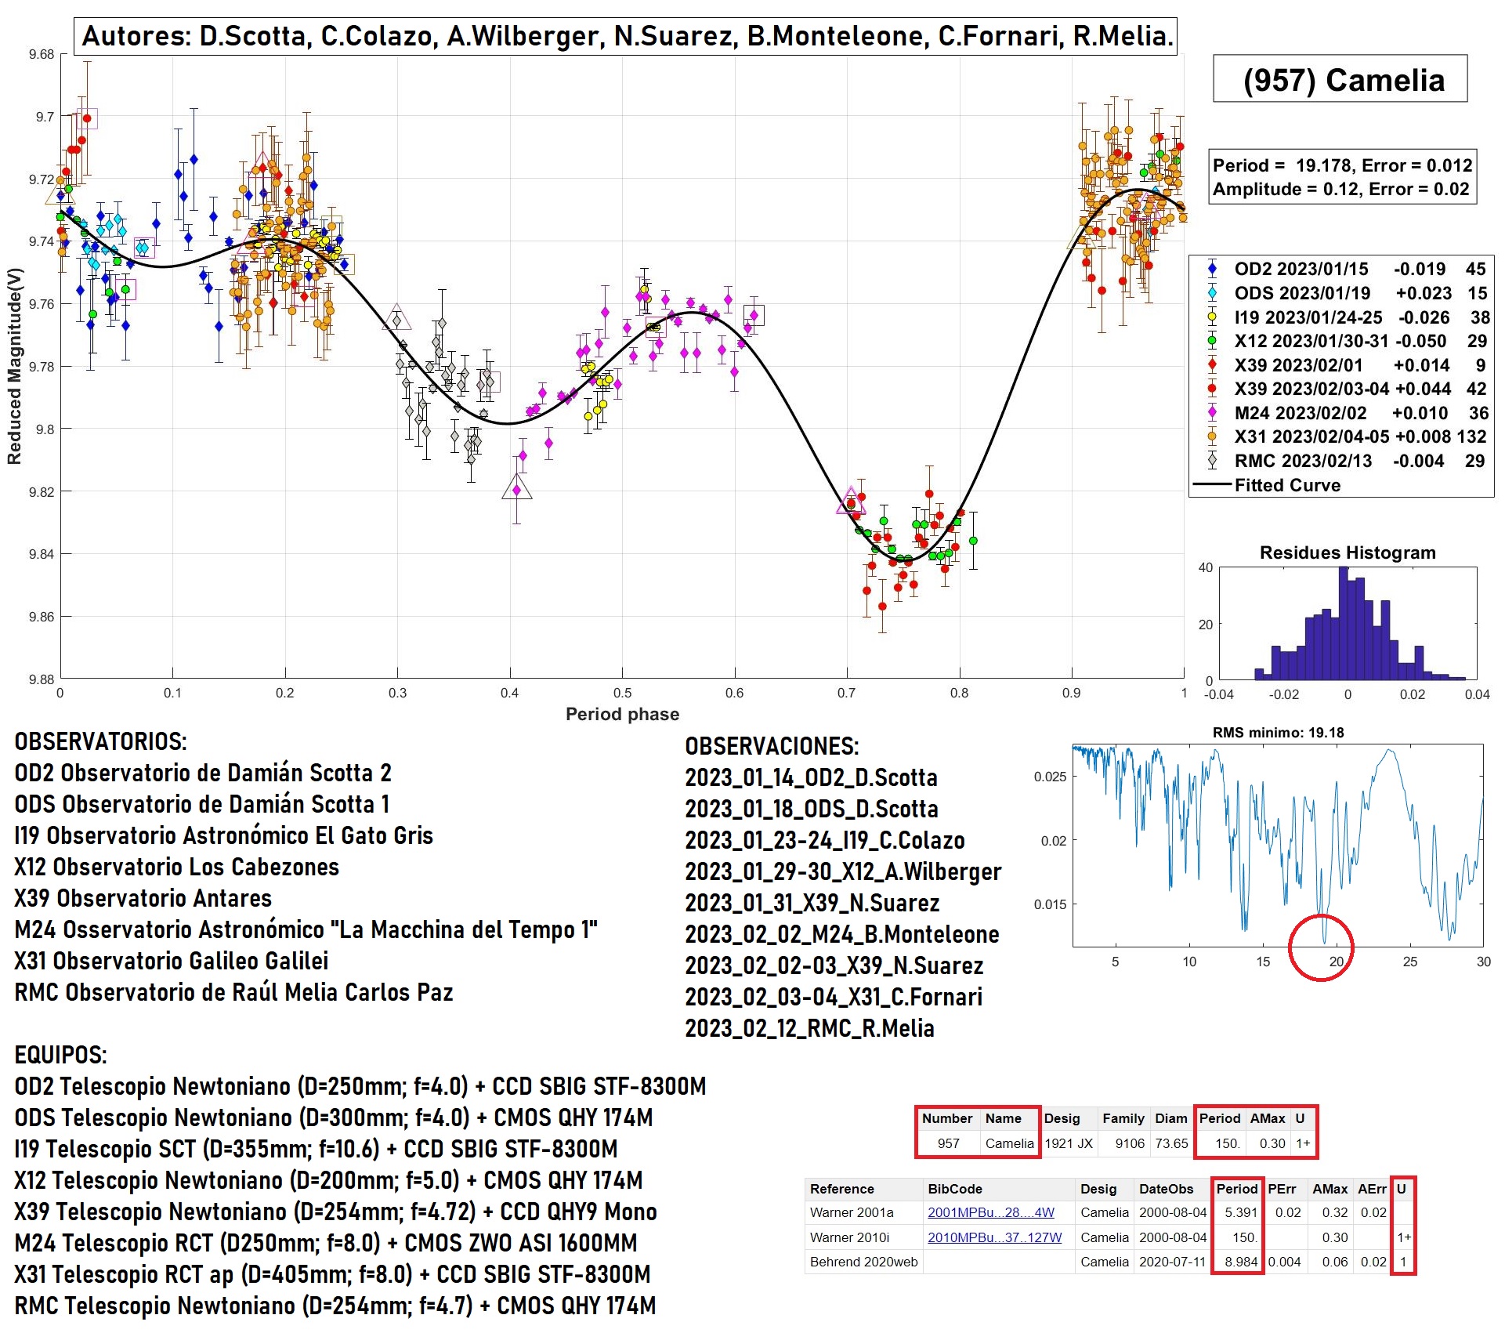Select the 2023_01_23-24_I19_C.Colazo observation
The image size is (1505, 1333).
(825, 840)
